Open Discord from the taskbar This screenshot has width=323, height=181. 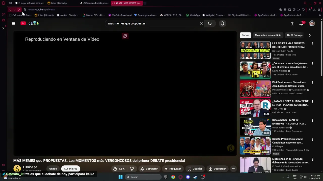coord(188,177)
